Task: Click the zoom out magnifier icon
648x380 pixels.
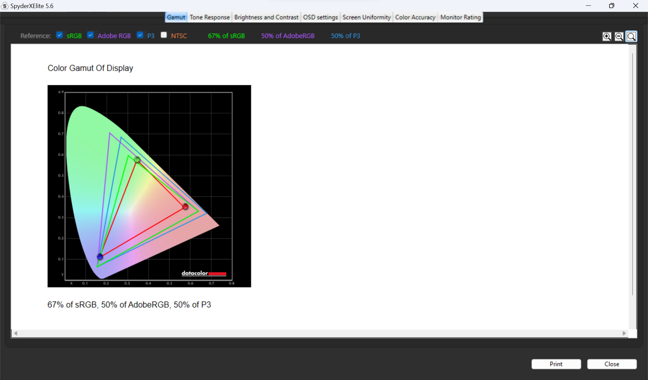Action: [619, 36]
